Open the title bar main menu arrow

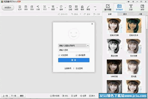[x=133, y=2]
